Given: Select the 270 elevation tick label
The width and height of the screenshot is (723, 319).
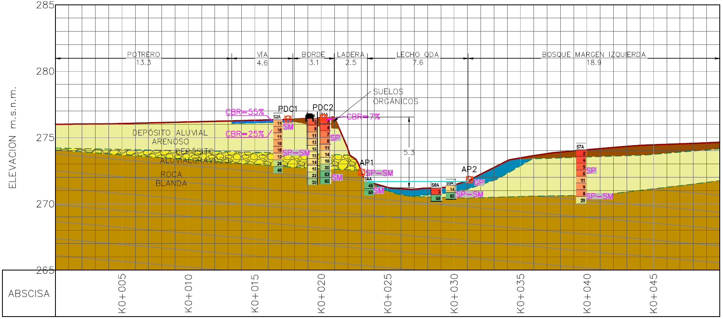Looking at the screenshot, I should point(45,204).
